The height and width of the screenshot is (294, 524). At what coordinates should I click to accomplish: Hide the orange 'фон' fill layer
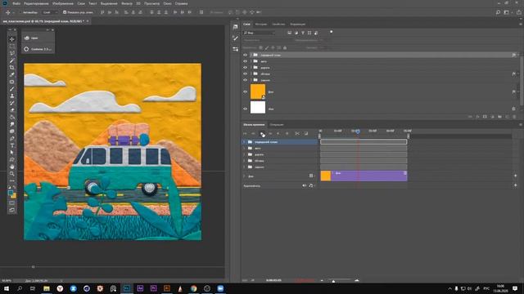(x=245, y=91)
